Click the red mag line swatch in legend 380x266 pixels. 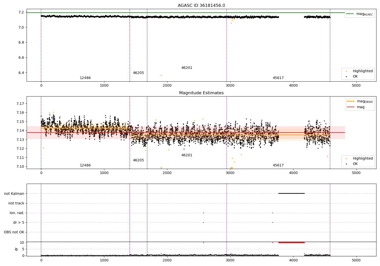click(351, 107)
